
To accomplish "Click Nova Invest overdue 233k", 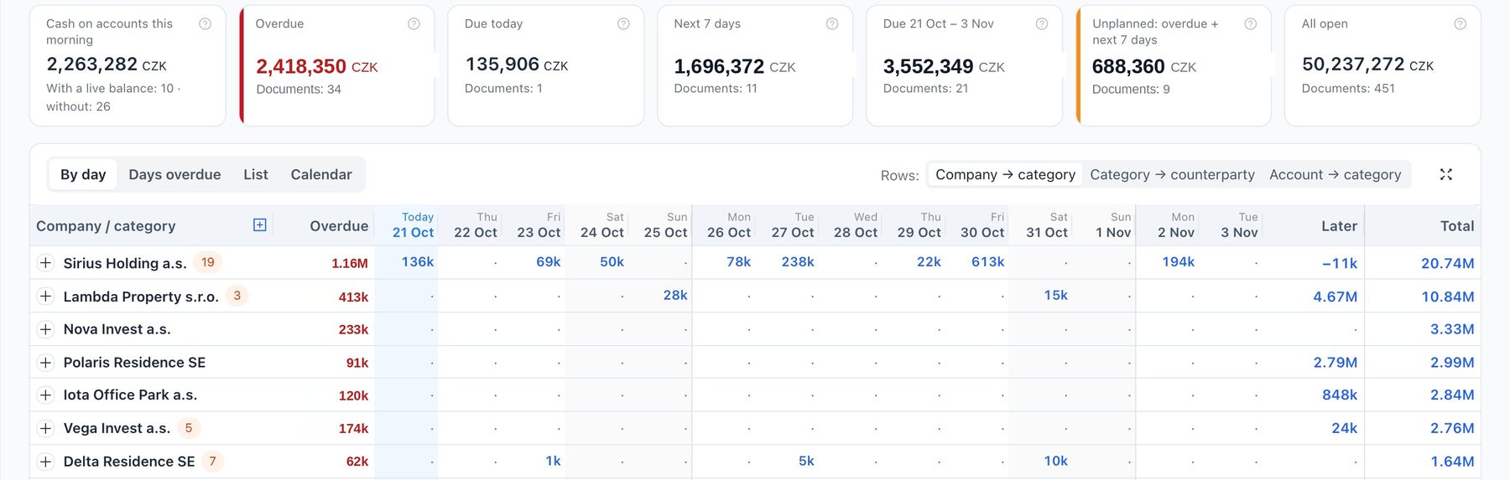I will pos(353,329).
